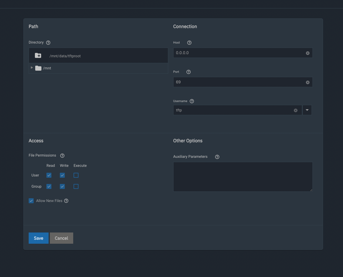
Task: Open the Username dropdown arrow
Action: (x=307, y=110)
